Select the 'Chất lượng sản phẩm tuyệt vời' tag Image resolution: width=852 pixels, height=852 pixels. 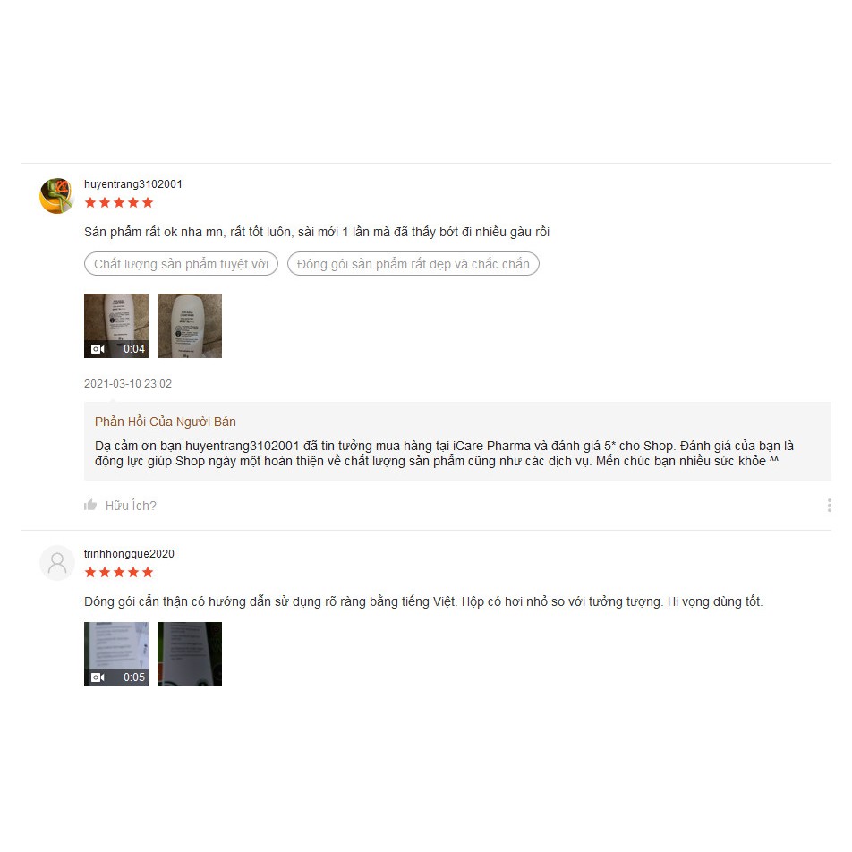click(181, 263)
